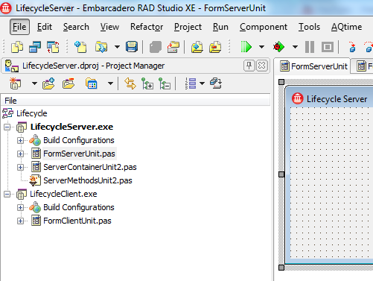Open the Tools menu
This screenshot has width=373, height=281.
[x=309, y=27]
